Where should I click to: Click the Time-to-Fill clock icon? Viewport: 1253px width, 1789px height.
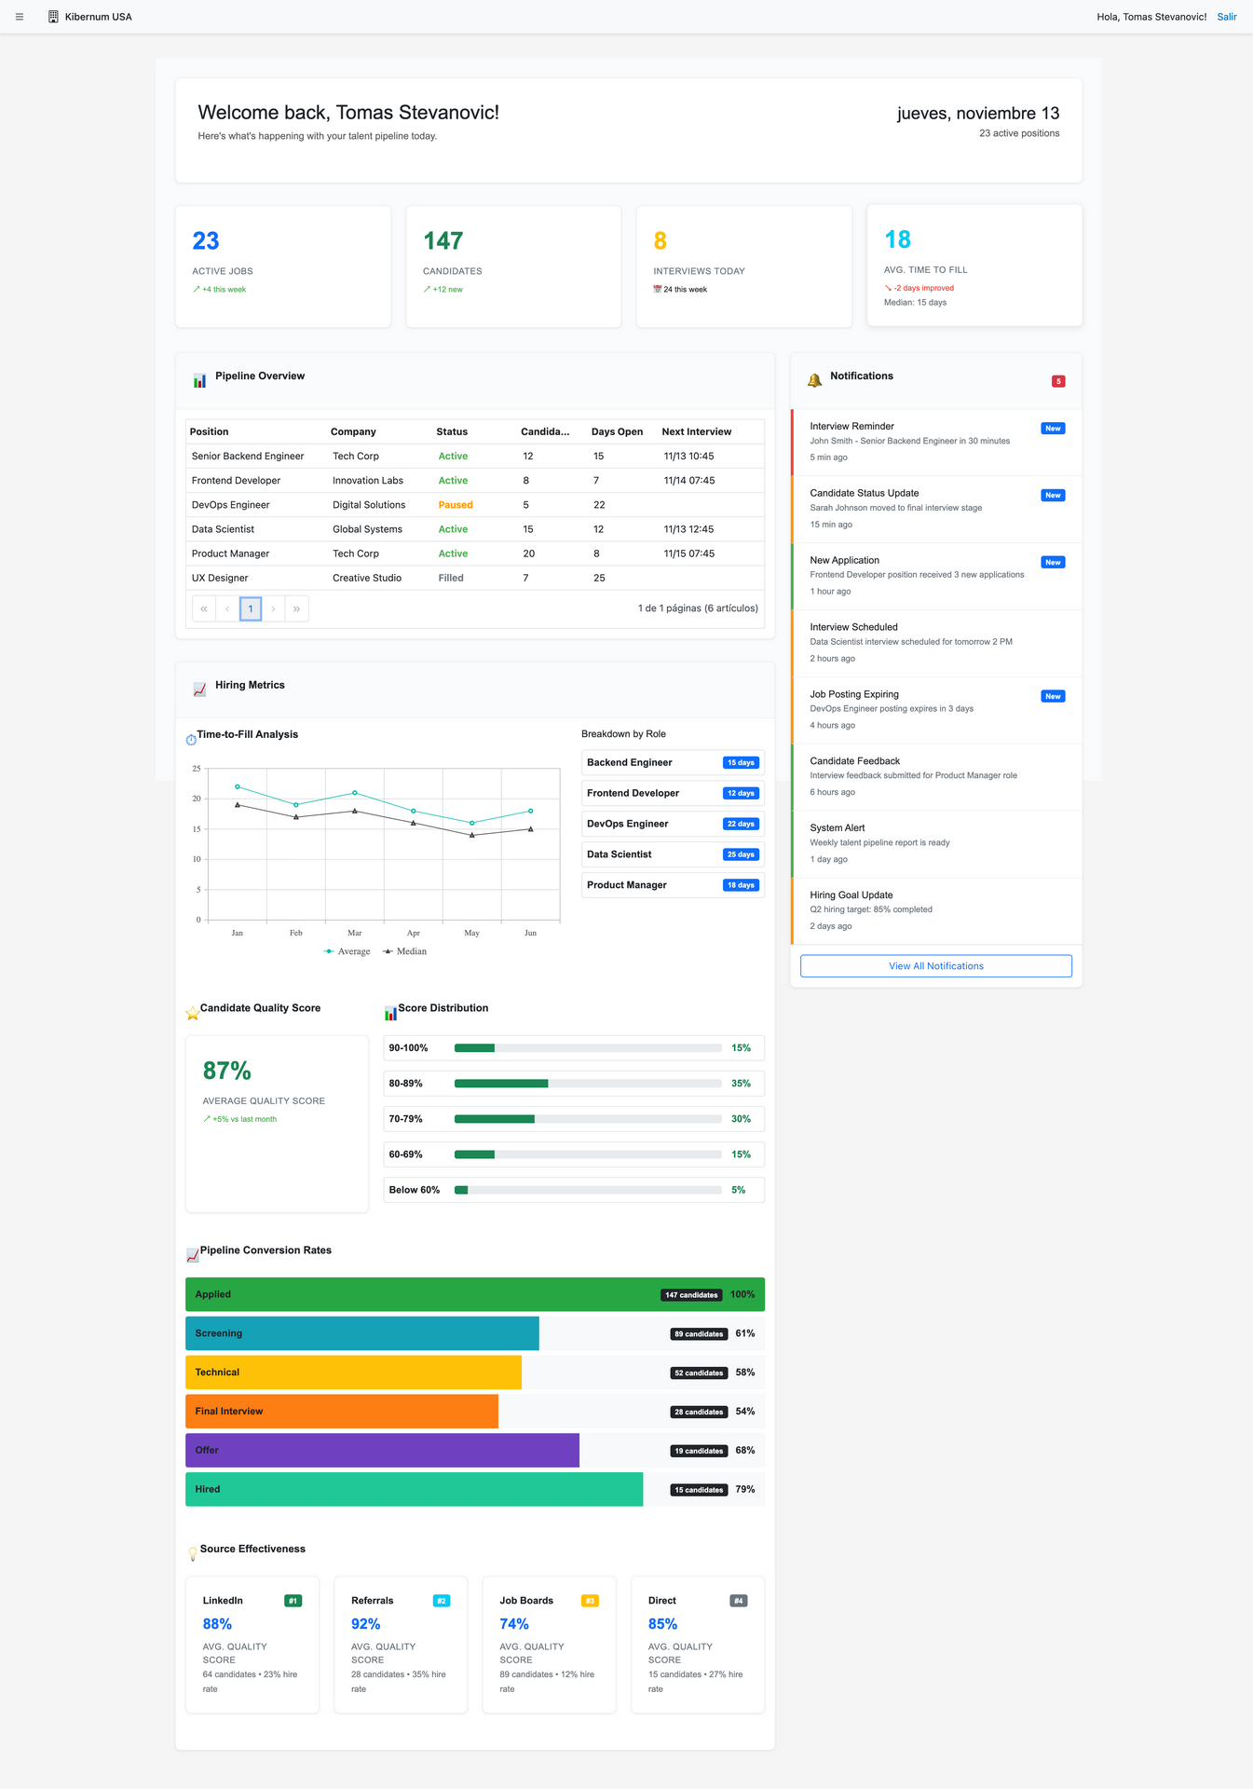click(191, 740)
